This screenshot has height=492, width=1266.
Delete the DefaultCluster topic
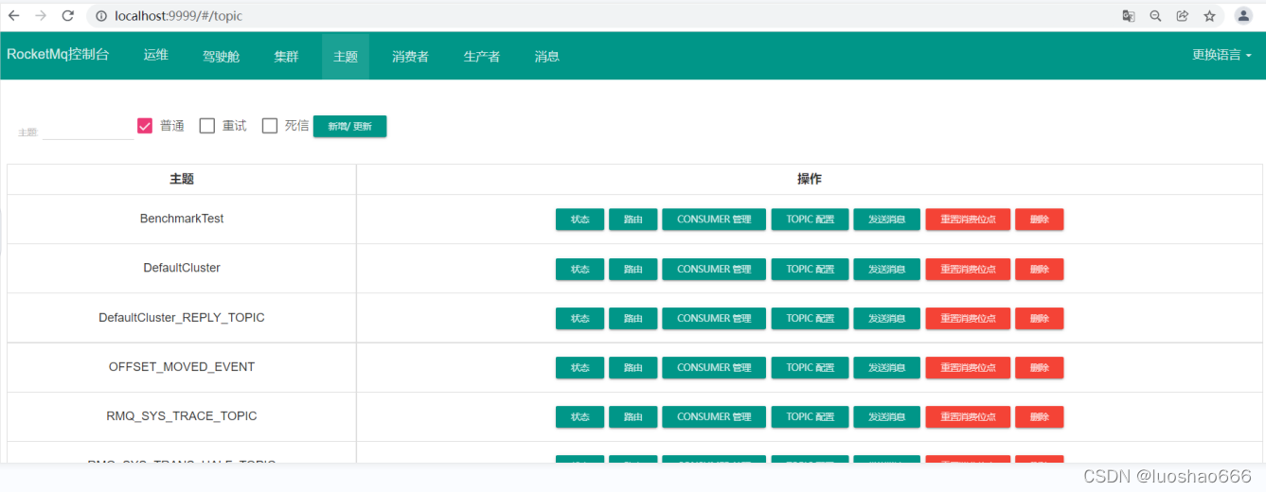pos(1040,270)
